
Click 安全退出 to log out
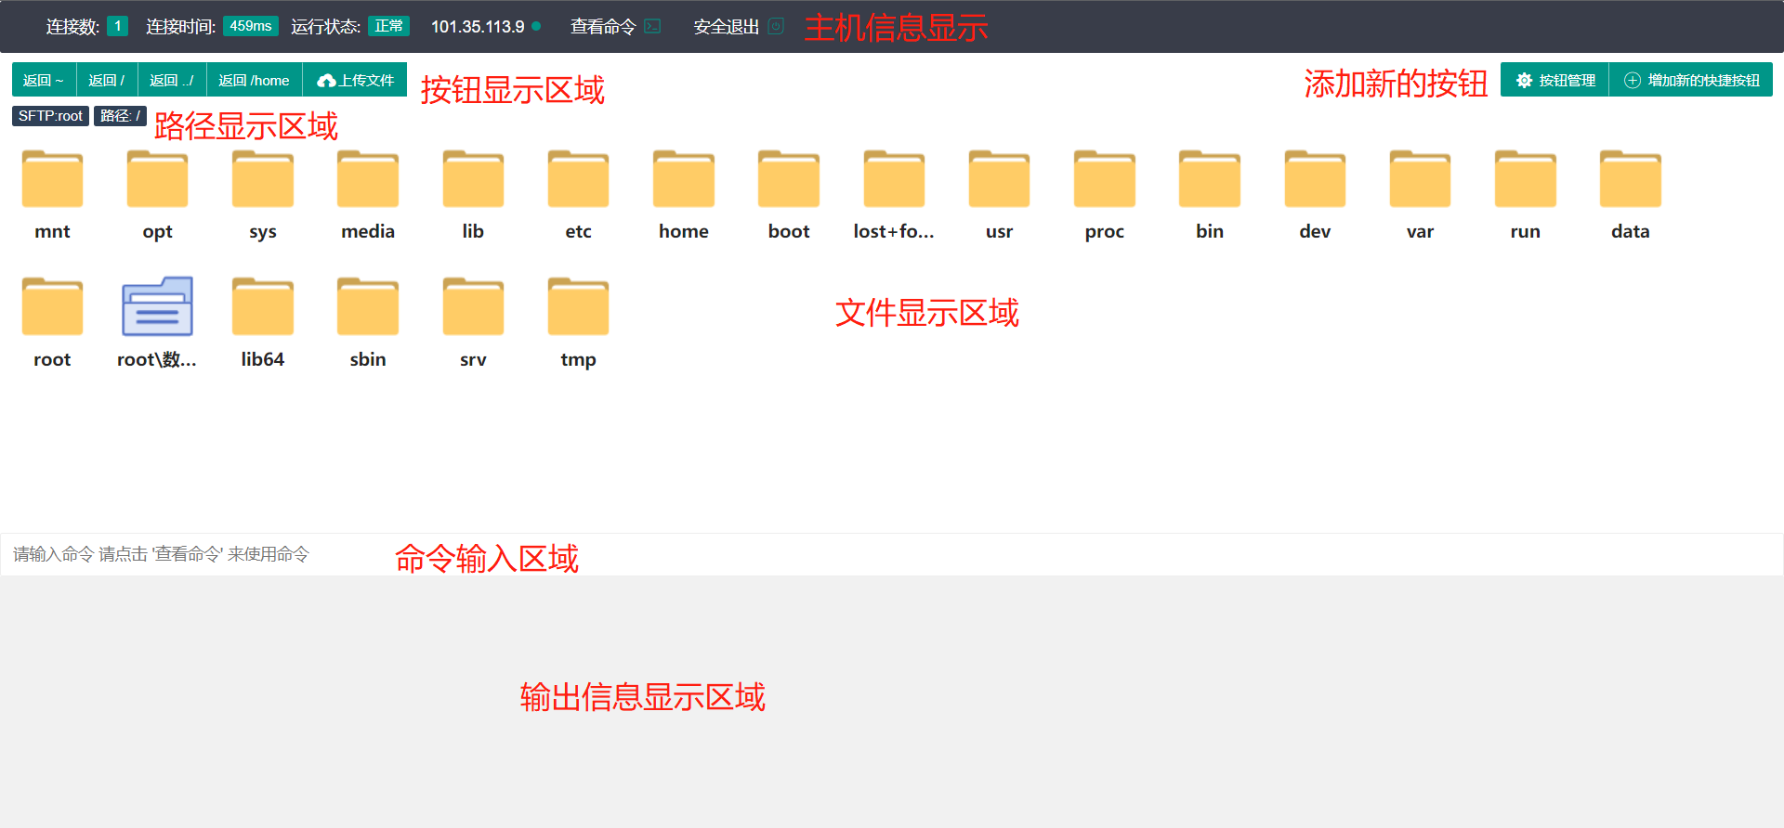(727, 27)
